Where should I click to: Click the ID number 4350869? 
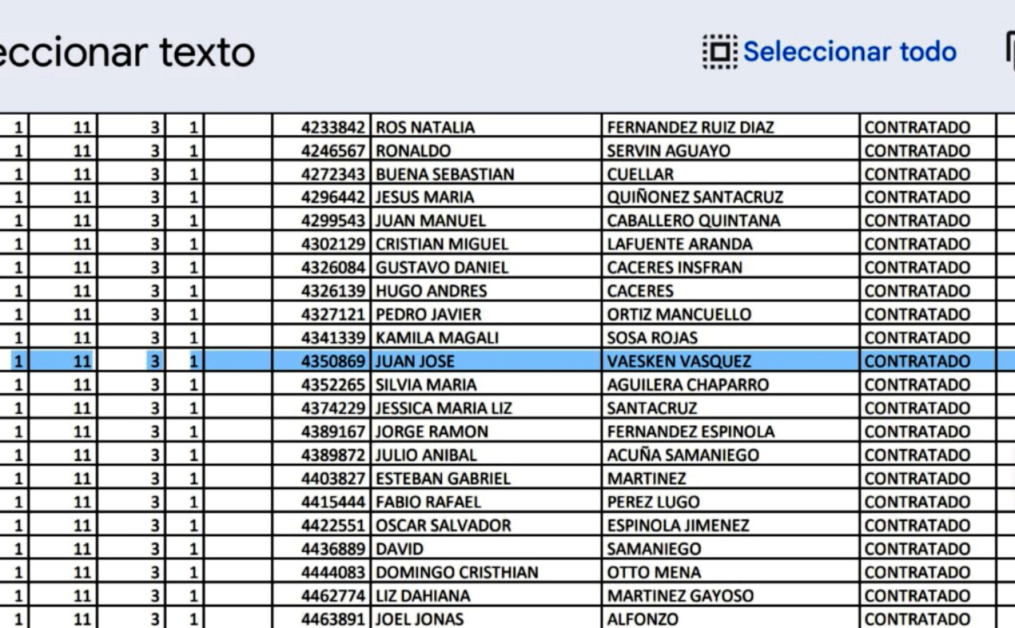(333, 362)
